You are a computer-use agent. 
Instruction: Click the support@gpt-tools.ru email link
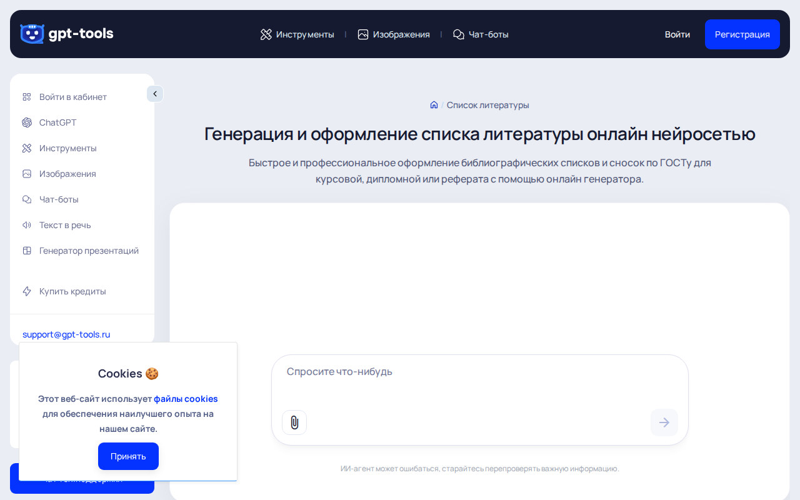66,334
